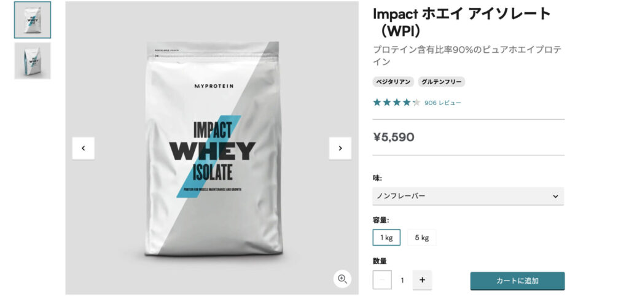Open the flavor dropdown showing ノンフレーバー
The height and width of the screenshot is (296, 629).
pyautogui.click(x=468, y=196)
